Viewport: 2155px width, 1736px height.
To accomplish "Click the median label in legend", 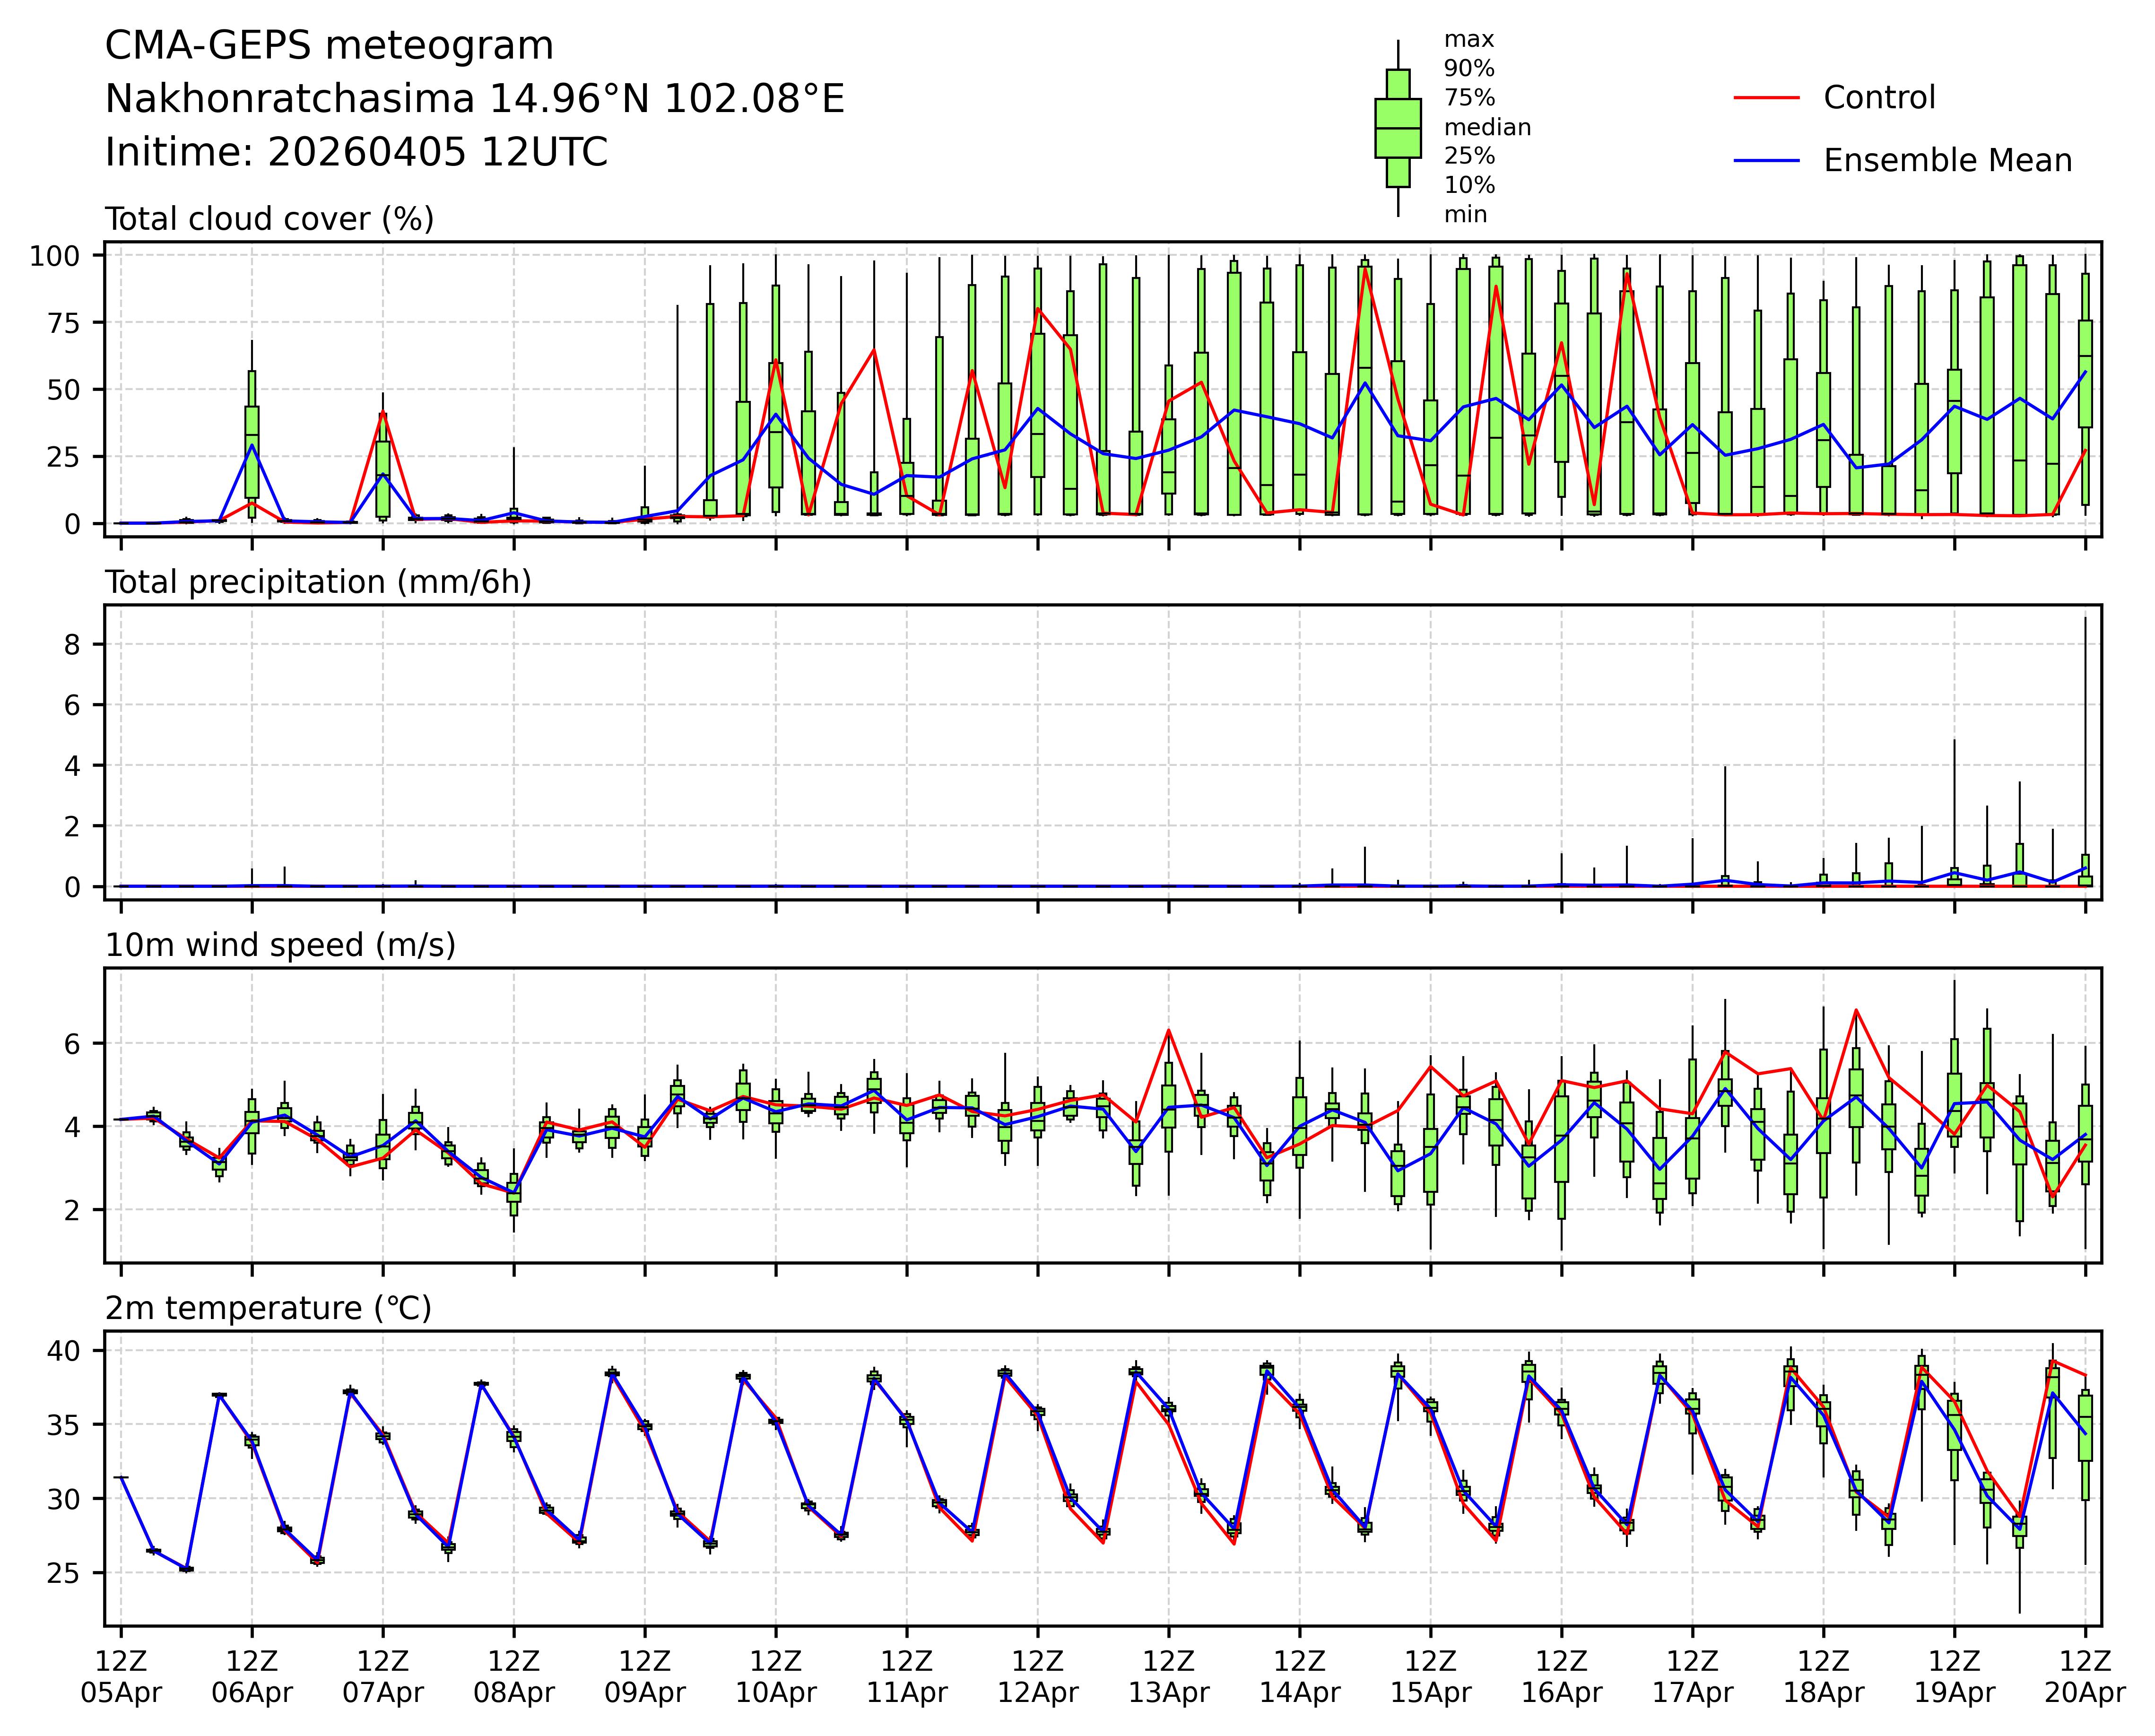I will (1487, 127).
